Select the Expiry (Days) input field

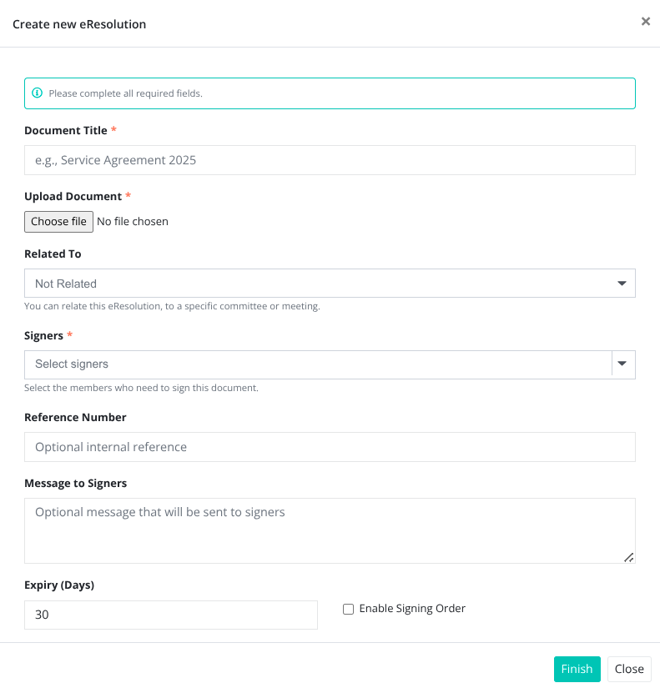170,615
